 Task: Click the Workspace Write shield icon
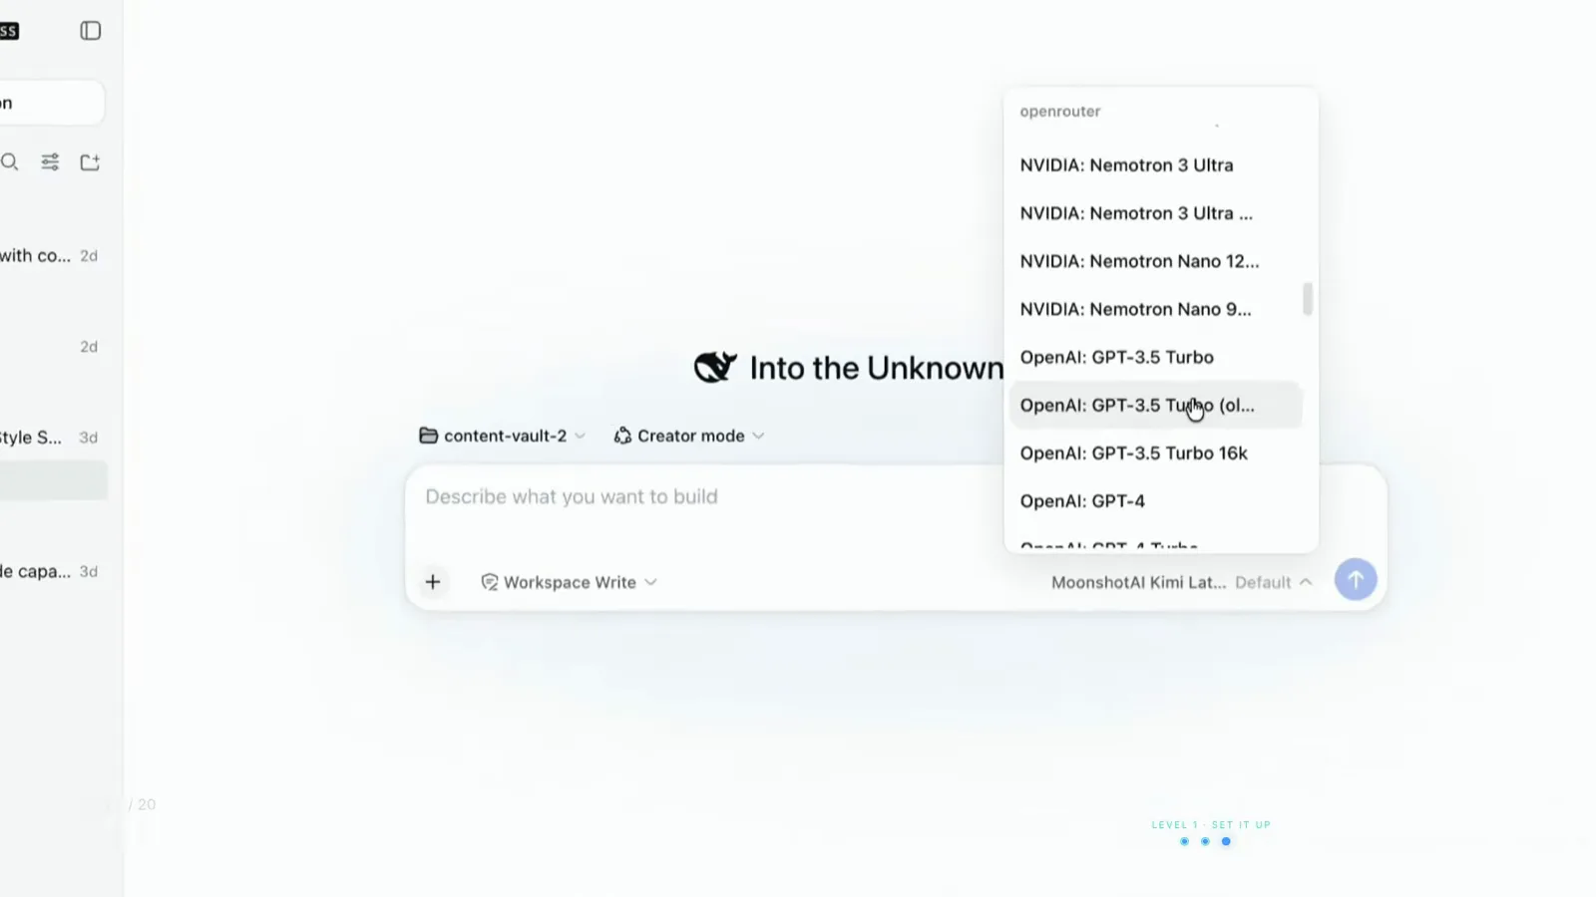(x=490, y=582)
